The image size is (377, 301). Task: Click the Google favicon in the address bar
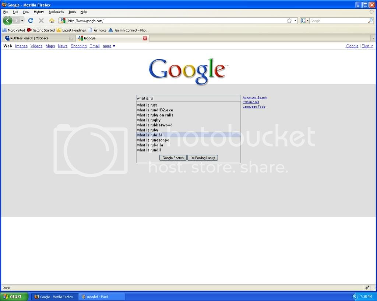click(x=63, y=21)
